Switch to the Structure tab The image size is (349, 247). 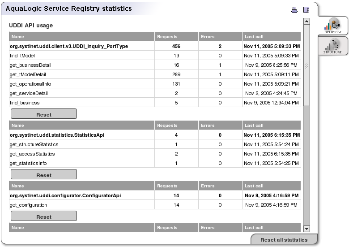[x=332, y=46]
